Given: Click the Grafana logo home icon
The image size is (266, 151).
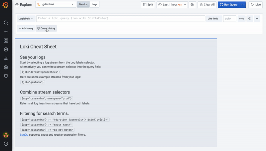Looking at the screenshot, I should (6, 5).
